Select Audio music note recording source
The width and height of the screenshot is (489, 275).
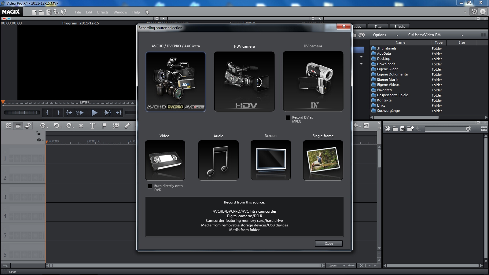coord(219,160)
